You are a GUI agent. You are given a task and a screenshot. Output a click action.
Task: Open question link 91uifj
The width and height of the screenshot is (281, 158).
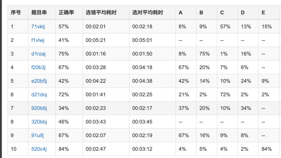pos(37,135)
